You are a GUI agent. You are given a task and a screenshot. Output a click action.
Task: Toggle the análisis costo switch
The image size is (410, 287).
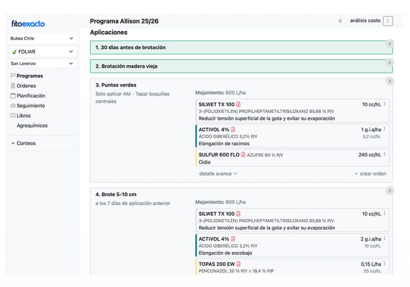(x=341, y=21)
